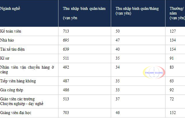Select the "Tiếp viên hàng không" cell

click(x=18, y=81)
